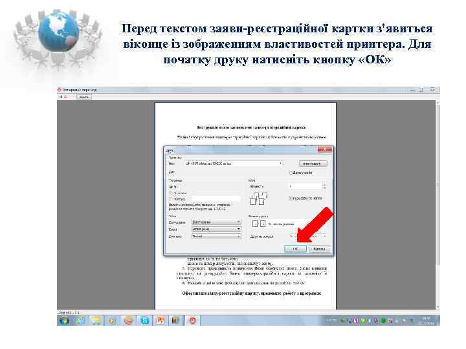Open Internet Explorer from taskbar
Viewport: 466px width, 349px height.
pyautogui.click(x=81, y=321)
